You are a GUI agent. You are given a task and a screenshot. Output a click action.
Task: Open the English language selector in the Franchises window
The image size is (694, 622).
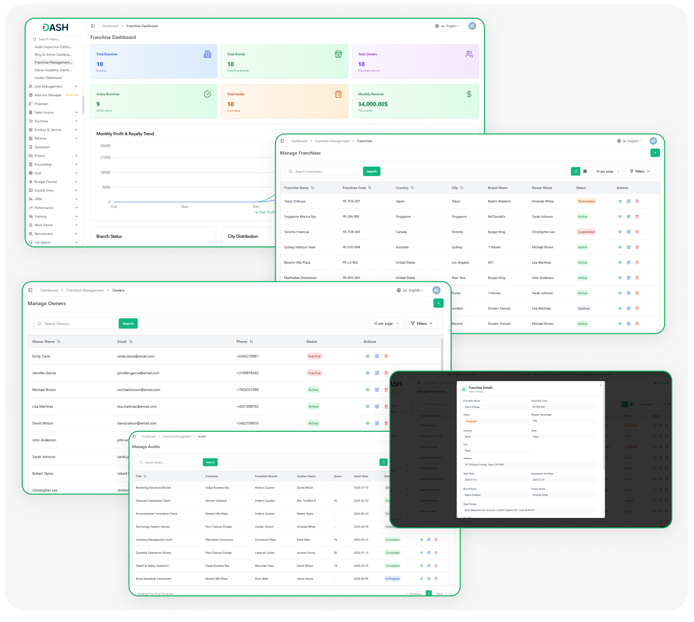point(630,141)
